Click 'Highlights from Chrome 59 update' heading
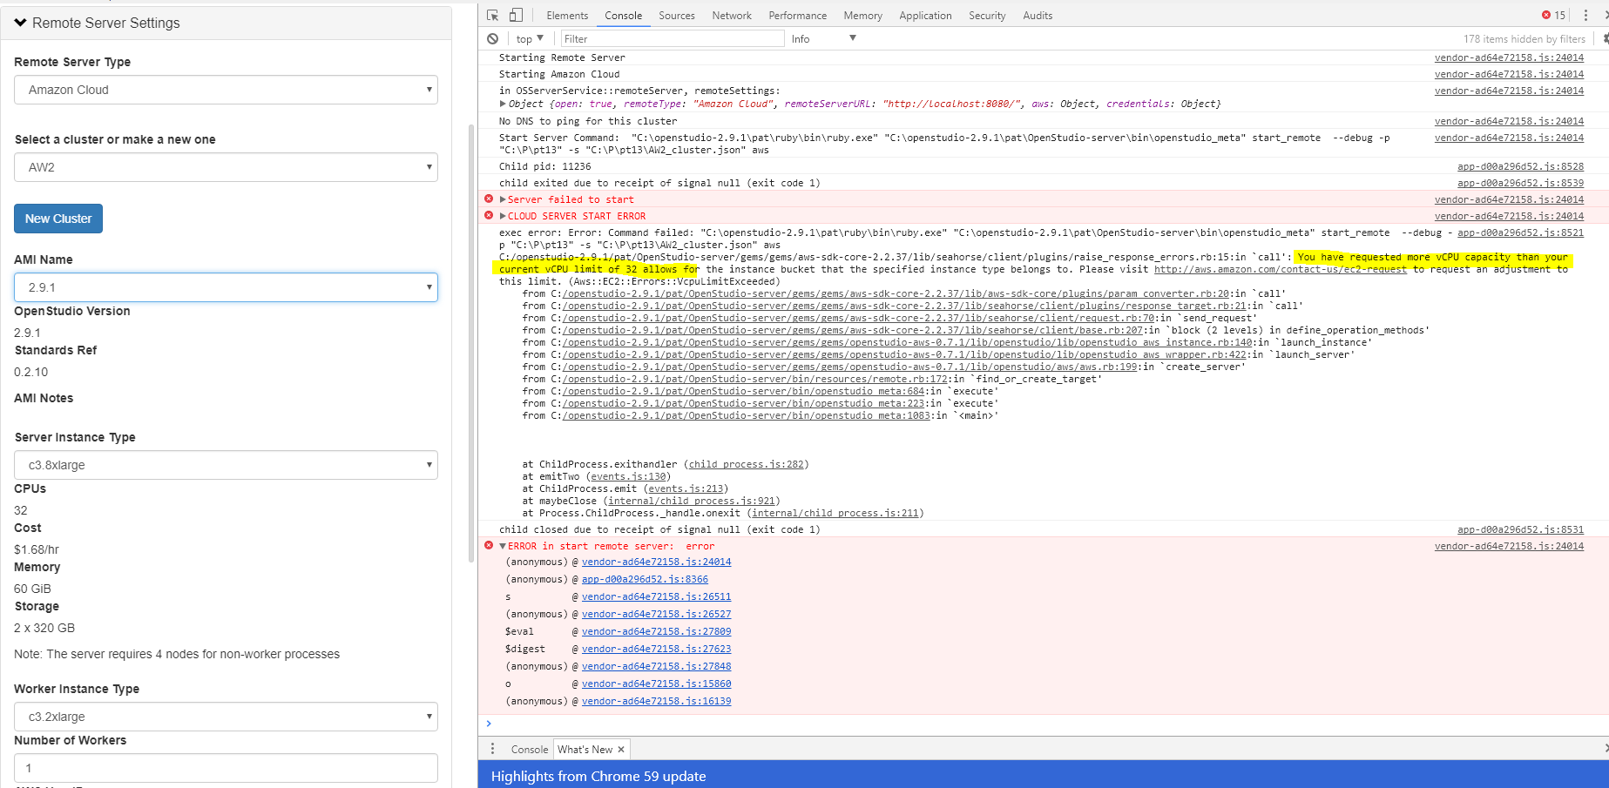This screenshot has height=788, width=1609. tap(598, 776)
